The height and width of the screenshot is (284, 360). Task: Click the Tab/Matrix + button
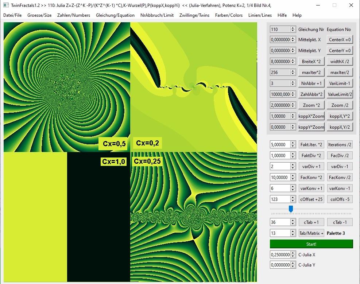click(x=311, y=233)
